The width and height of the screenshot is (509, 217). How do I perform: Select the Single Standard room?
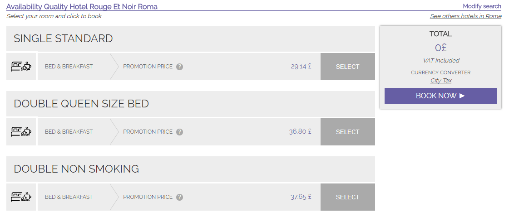[x=348, y=67]
